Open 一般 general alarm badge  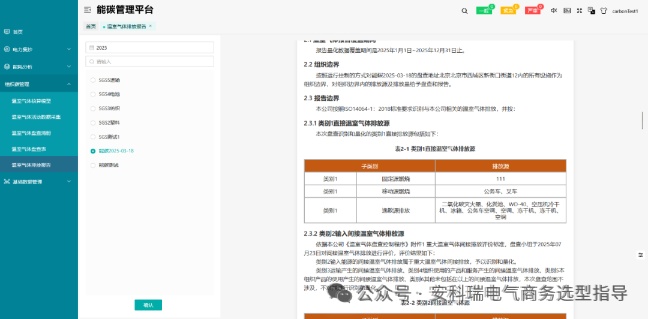coord(484,11)
